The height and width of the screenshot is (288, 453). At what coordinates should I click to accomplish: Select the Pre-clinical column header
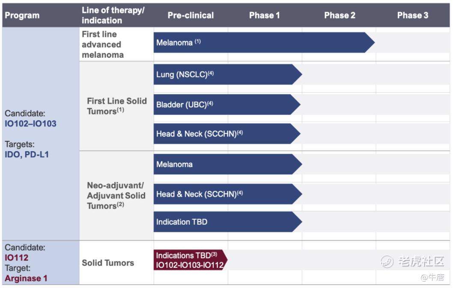191,15
